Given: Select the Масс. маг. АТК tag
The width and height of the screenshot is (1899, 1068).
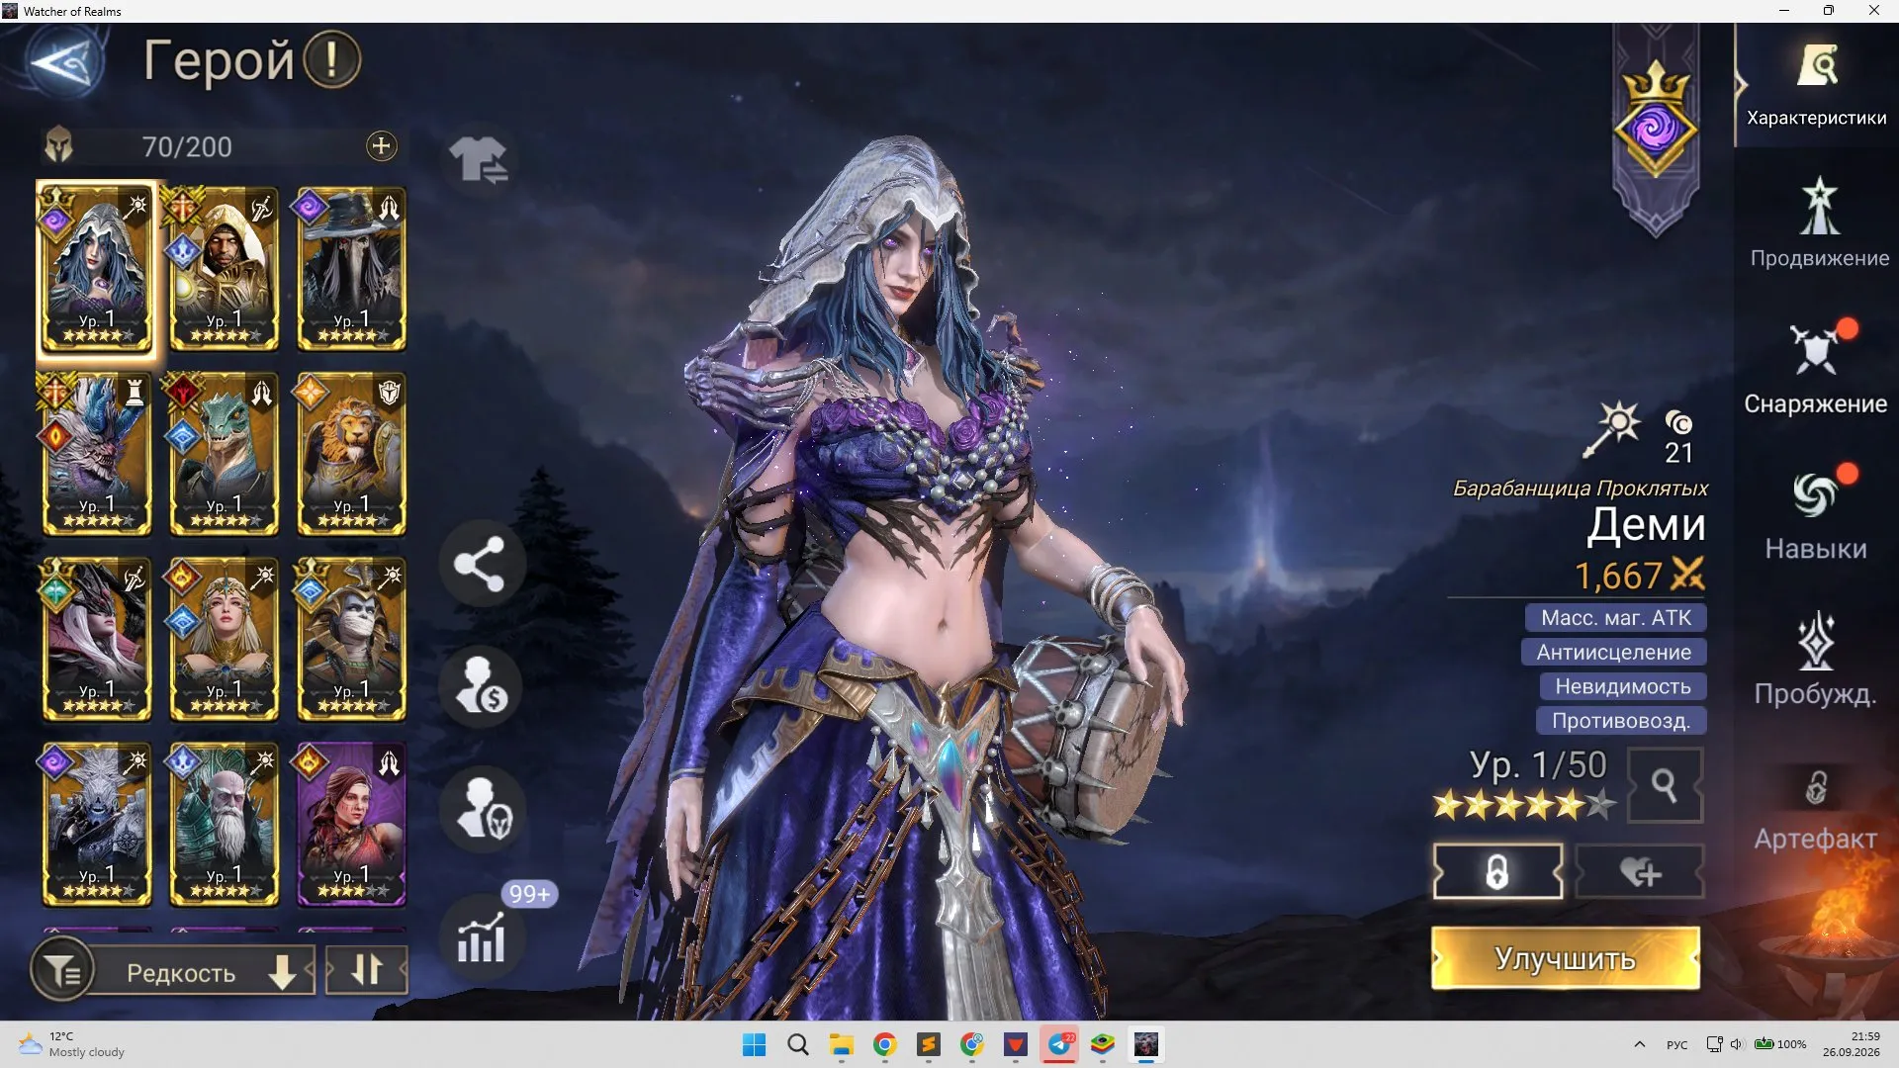Looking at the screenshot, I should 1616,618.
